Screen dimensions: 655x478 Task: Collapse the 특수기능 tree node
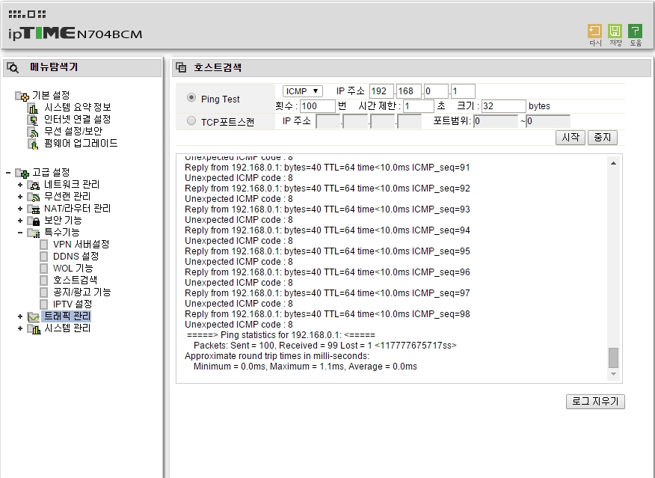point(20,233)
